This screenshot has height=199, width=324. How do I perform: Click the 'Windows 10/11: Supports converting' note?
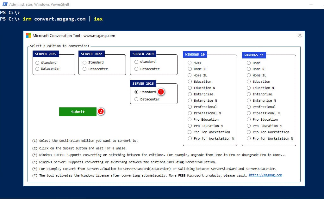coord(159,155)
